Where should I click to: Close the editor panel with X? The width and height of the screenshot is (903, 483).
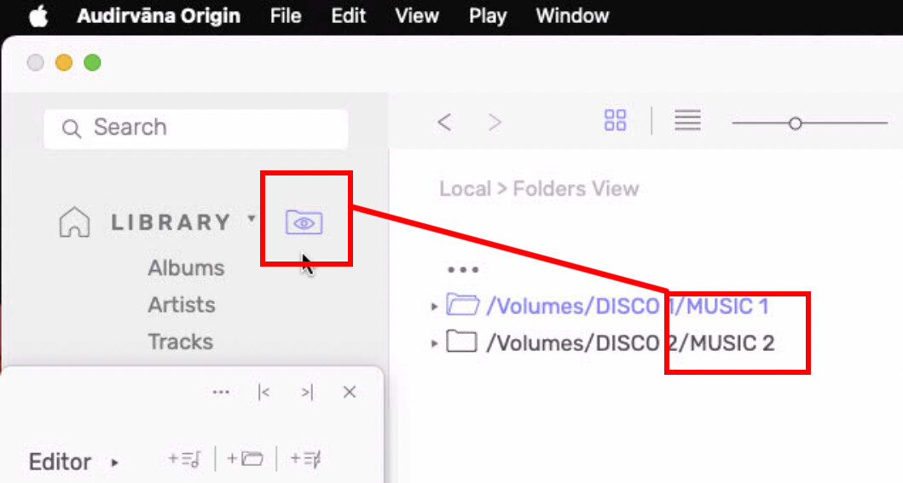click(x=349, y=392)
